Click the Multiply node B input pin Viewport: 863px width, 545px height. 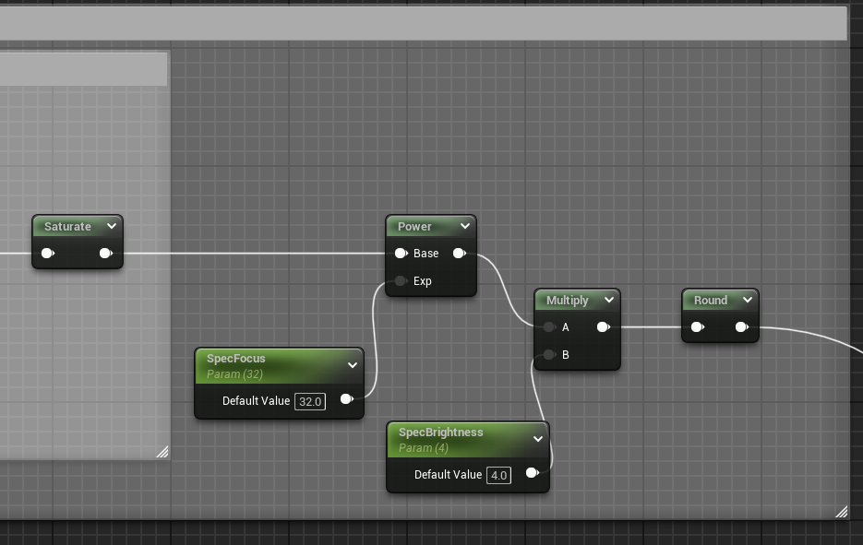(549, 355)
